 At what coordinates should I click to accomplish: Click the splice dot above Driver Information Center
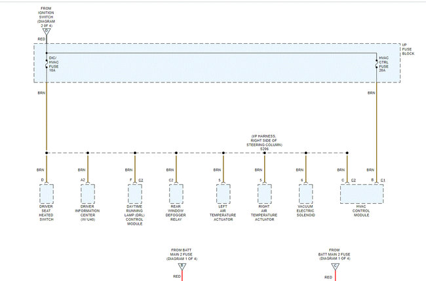[x=88, y=153]
